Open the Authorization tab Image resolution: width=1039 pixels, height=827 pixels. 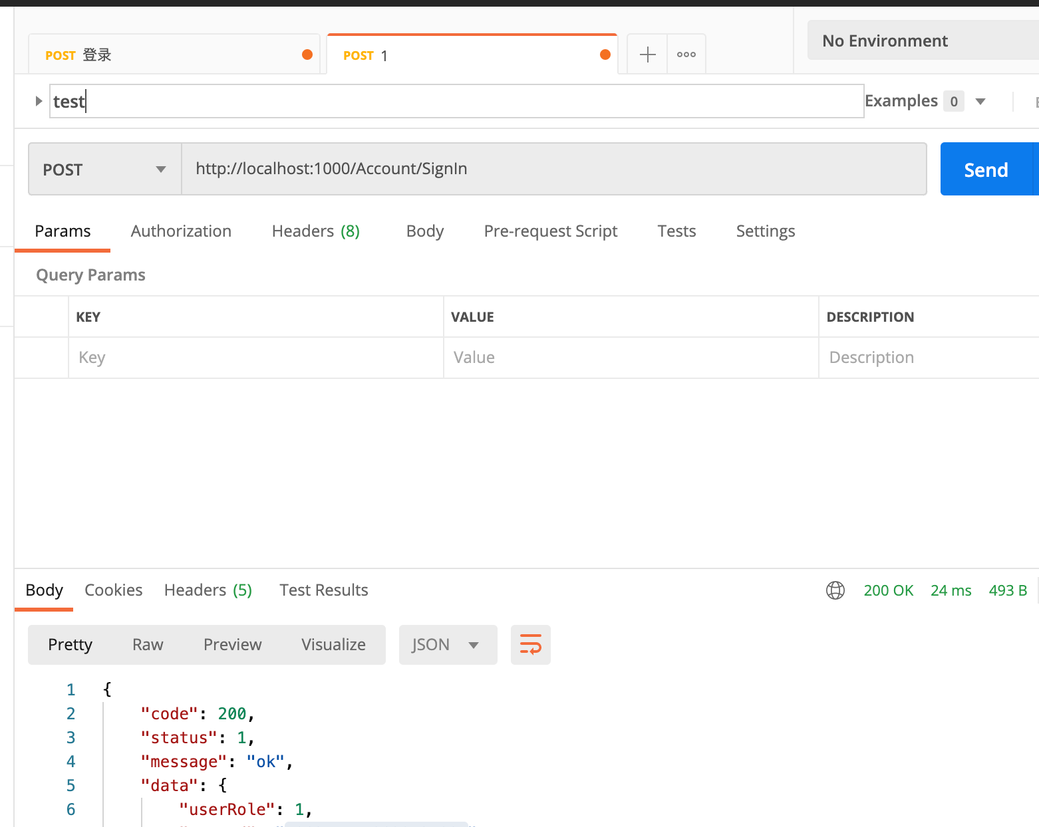(x=181, y=231)
